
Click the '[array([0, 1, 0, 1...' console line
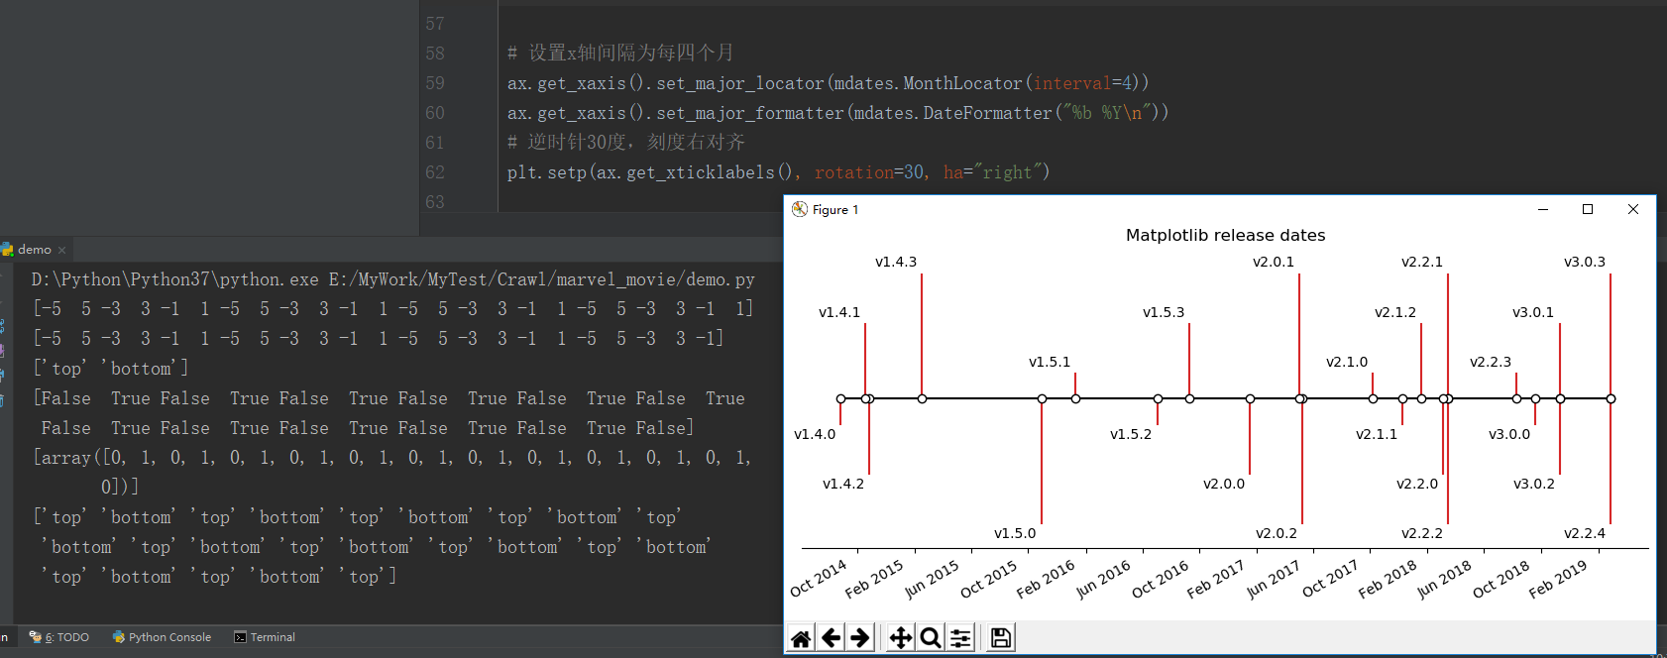click(392, 458)
